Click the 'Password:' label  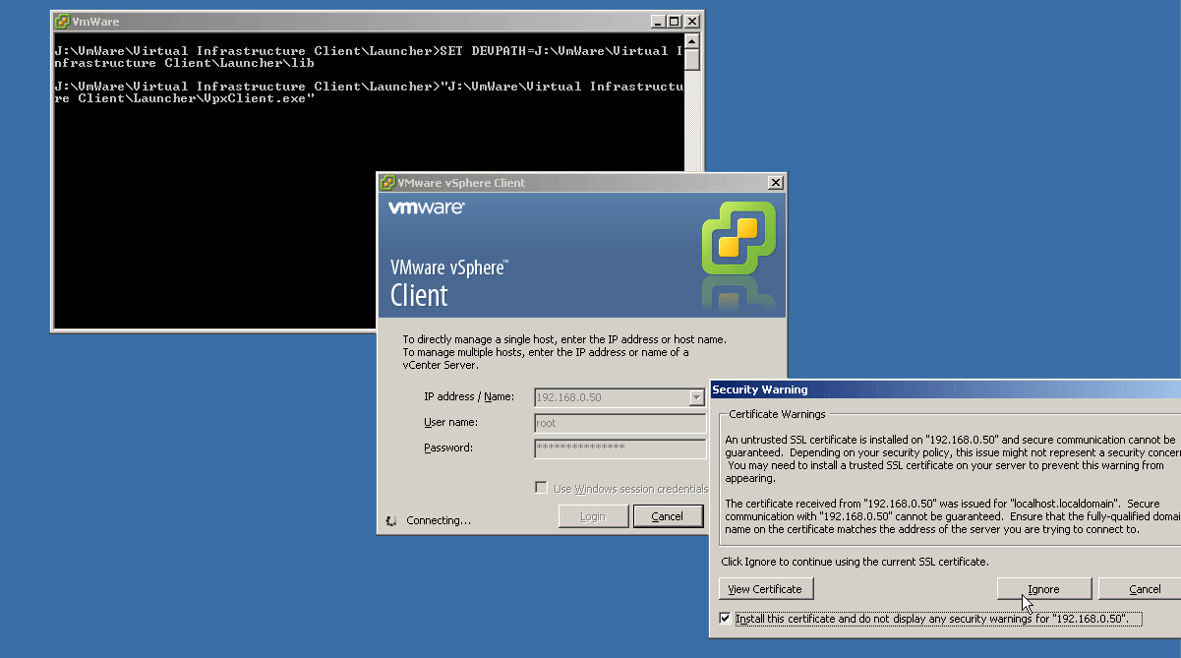[x=448, y=449]
